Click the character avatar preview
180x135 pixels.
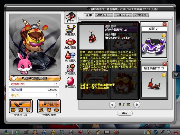pyautogui.click(x=35, y=44)
